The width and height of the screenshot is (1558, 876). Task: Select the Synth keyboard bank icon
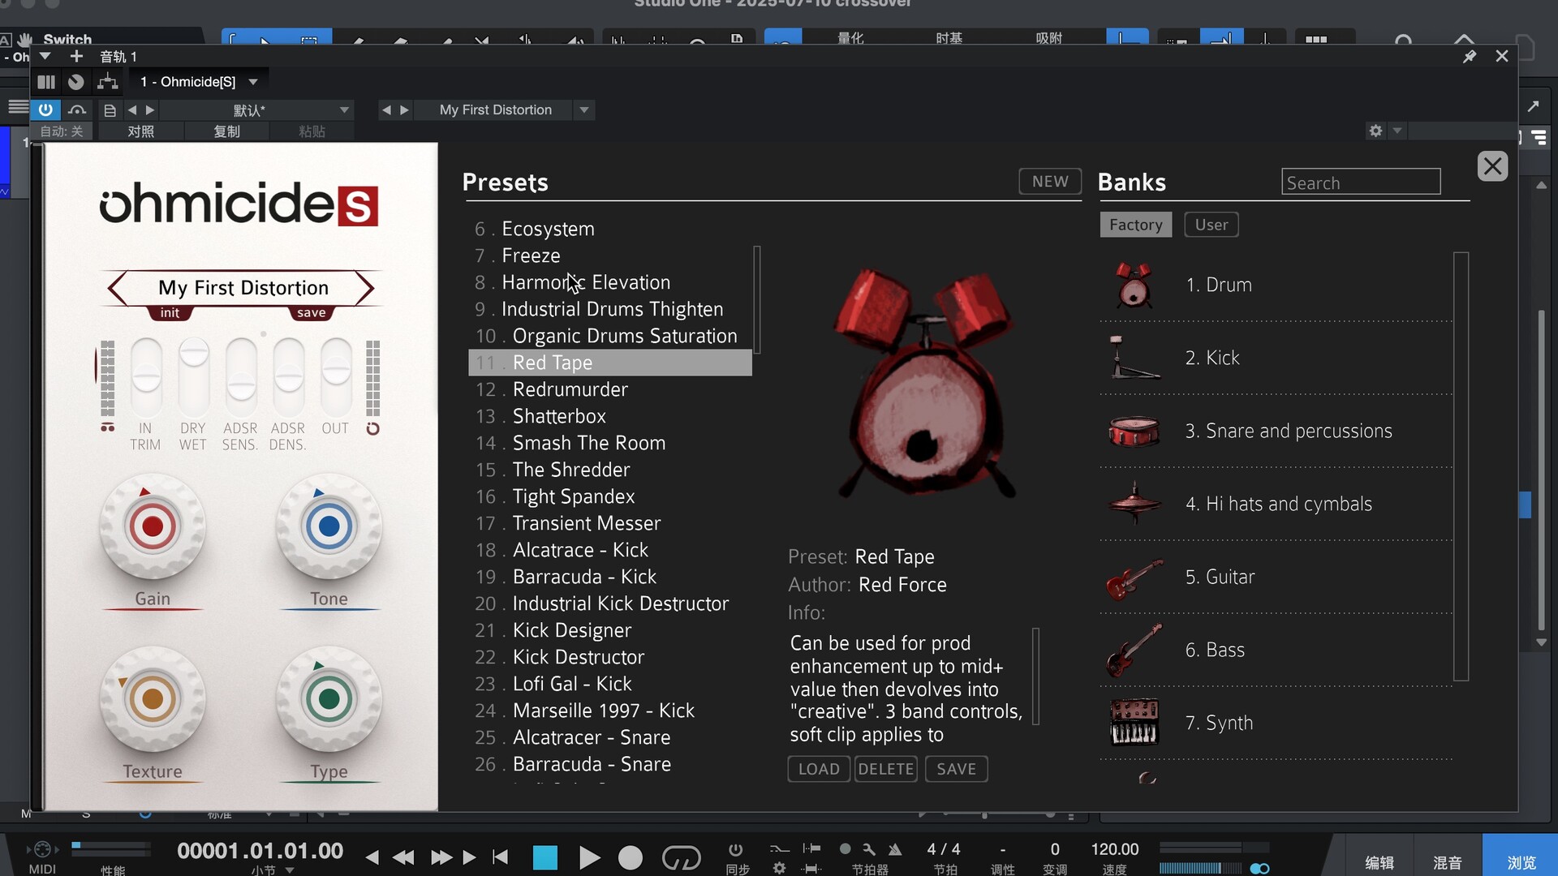tap(1134, 723)
